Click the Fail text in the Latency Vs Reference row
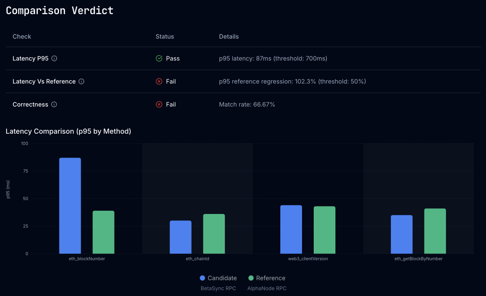This screenshot has height=296, width=486. pyautogui.click(x=171, y=82)
